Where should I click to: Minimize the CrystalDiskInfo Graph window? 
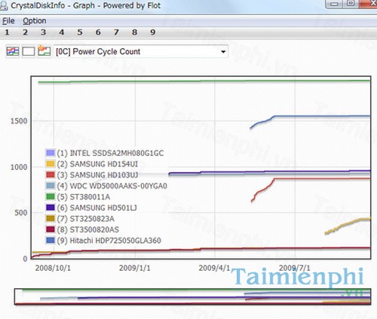[334, 4]
